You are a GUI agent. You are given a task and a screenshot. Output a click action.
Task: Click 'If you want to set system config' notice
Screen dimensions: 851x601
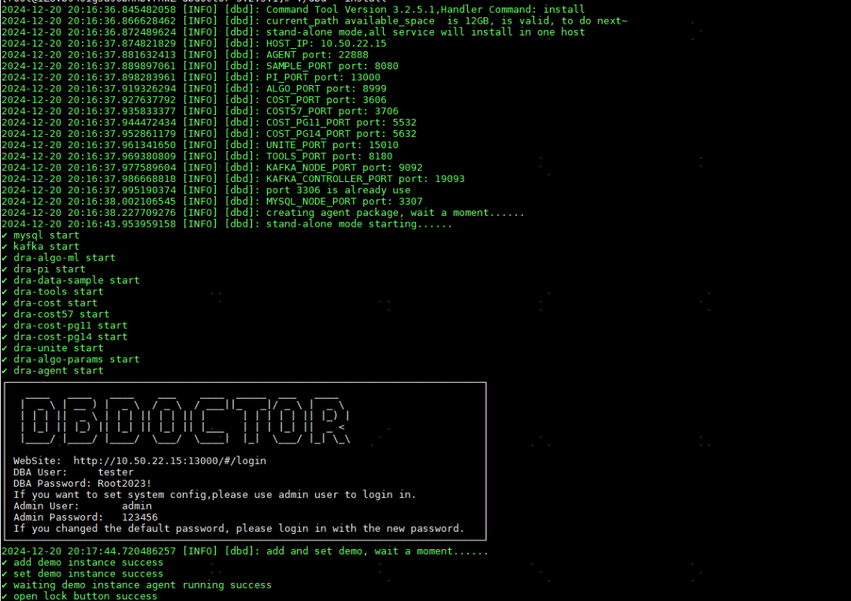[215, 495]
